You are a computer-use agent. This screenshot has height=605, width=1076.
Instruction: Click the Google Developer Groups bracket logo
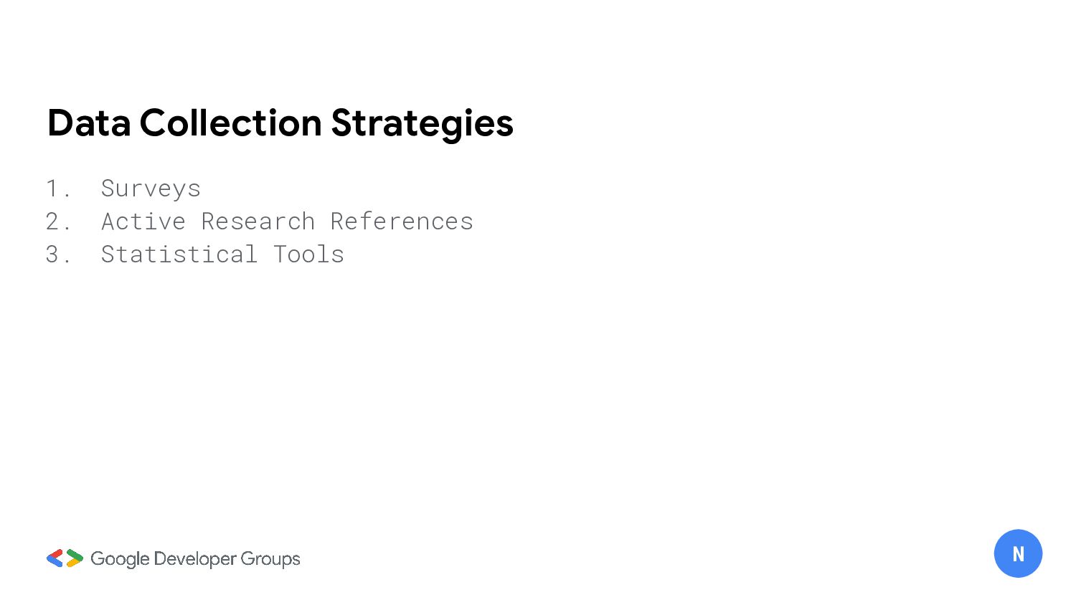pyautogui.click(x=65, y=558)
